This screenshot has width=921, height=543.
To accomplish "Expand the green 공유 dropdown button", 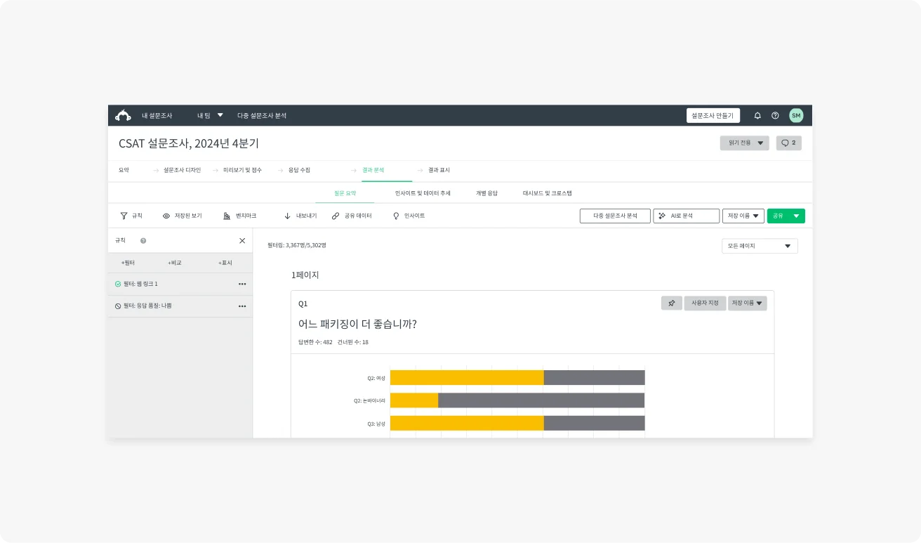I will [795, 216].
